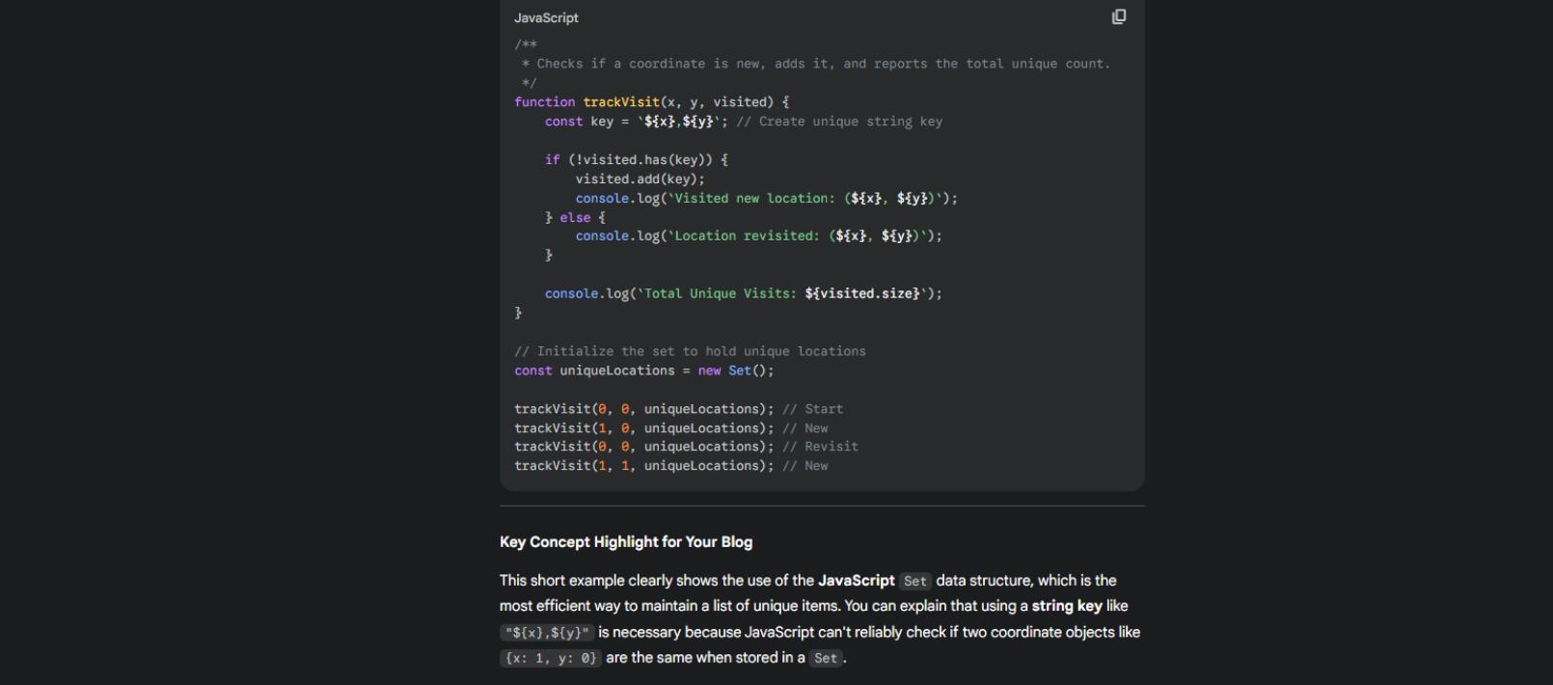Click the trackVisit call commented '// Start'
Screen dimensions: 1553x685
tap(678, 409)
